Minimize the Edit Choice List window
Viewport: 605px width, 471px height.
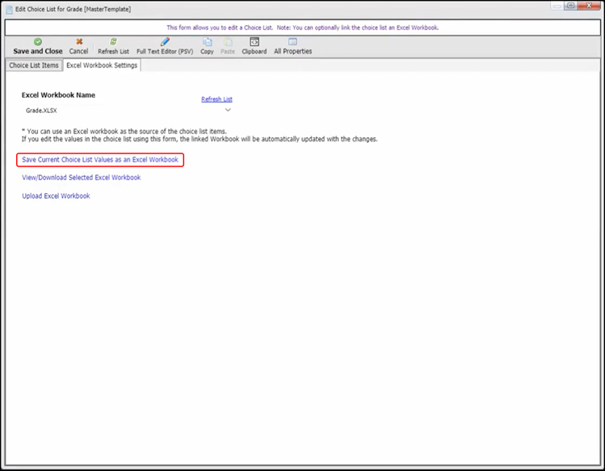557,6
